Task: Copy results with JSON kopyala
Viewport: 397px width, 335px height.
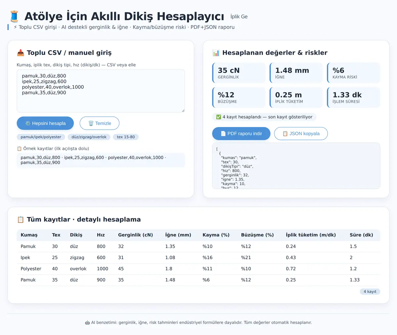Action: click(301, 134)
